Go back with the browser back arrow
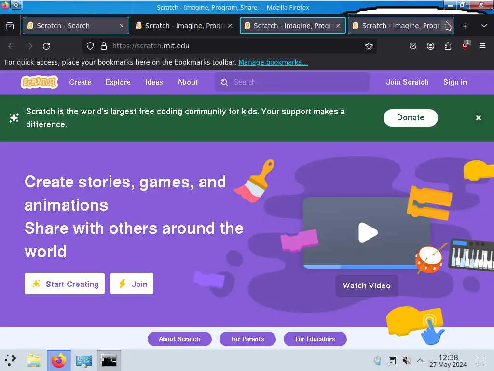This screenshot has height=371, width=494. point(12,46)
